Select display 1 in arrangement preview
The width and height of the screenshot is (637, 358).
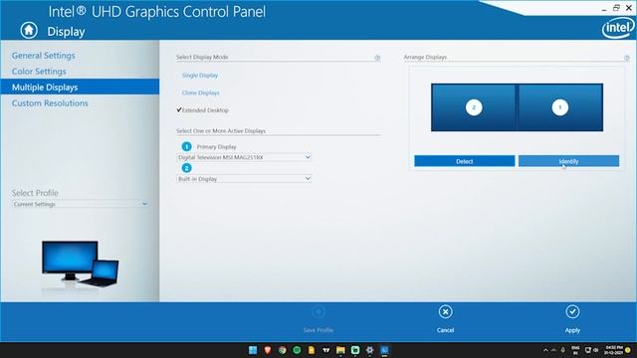[560, 107]
